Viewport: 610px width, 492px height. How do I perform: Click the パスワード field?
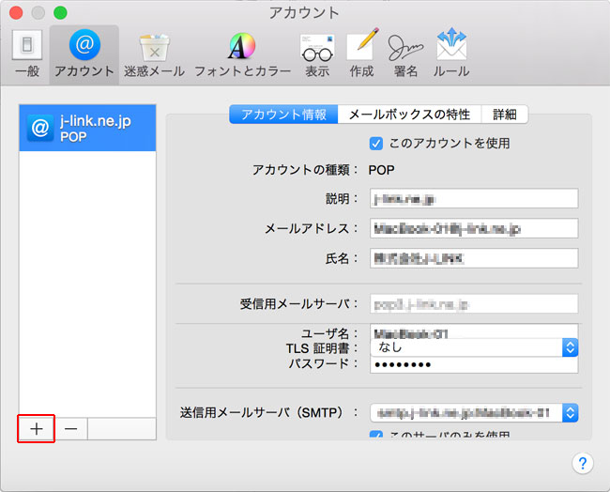pos(474,365)
